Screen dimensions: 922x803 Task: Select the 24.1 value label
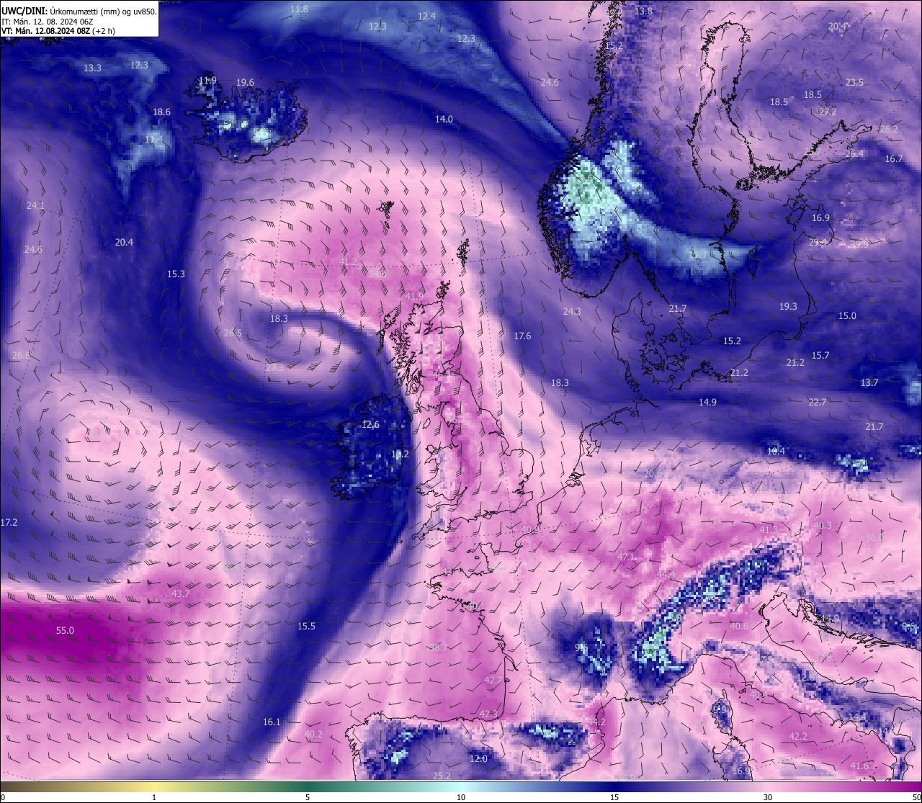(x=35, y=205)
